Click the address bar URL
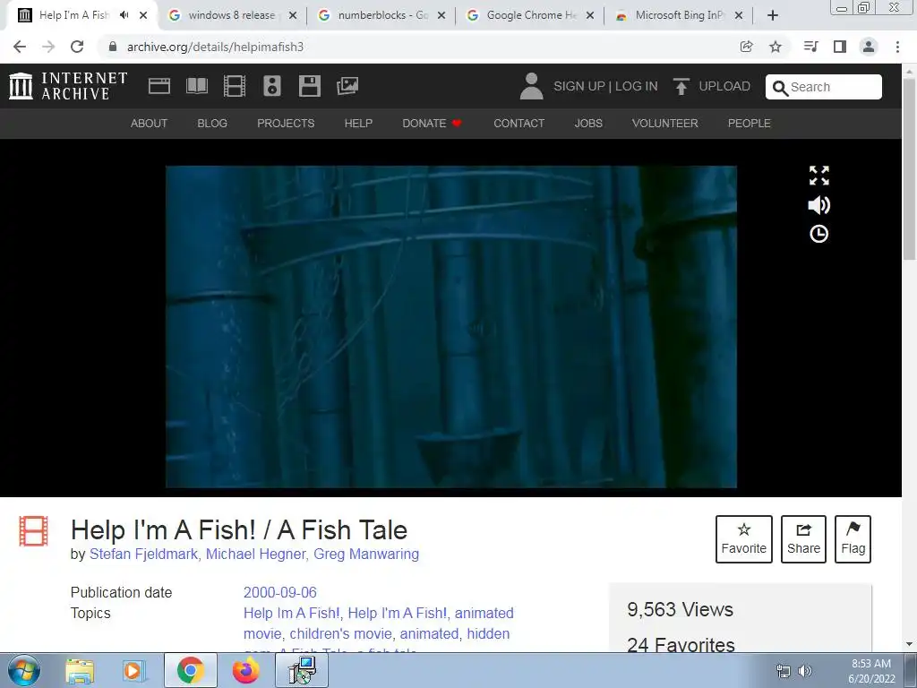 click(x=215, y=47)
